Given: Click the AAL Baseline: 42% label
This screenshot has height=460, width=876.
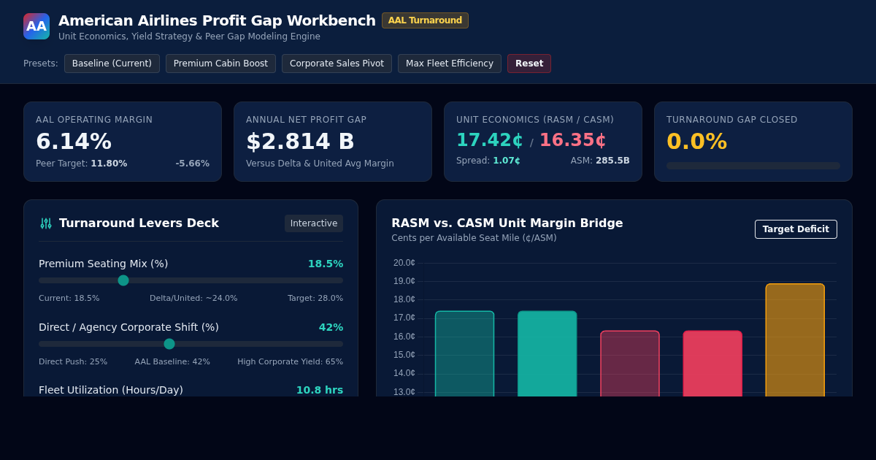Looking at the screenshot, I should (x=172, y=361).
